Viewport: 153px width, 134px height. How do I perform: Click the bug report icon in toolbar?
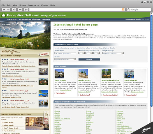[26, 10]
